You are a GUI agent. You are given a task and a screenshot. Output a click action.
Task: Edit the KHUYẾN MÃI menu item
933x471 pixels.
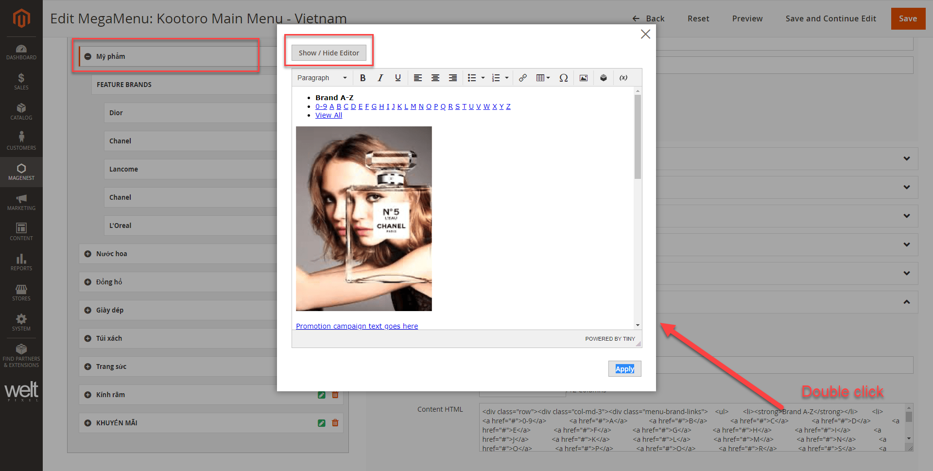pyautogui.click(x=321, y=423)
